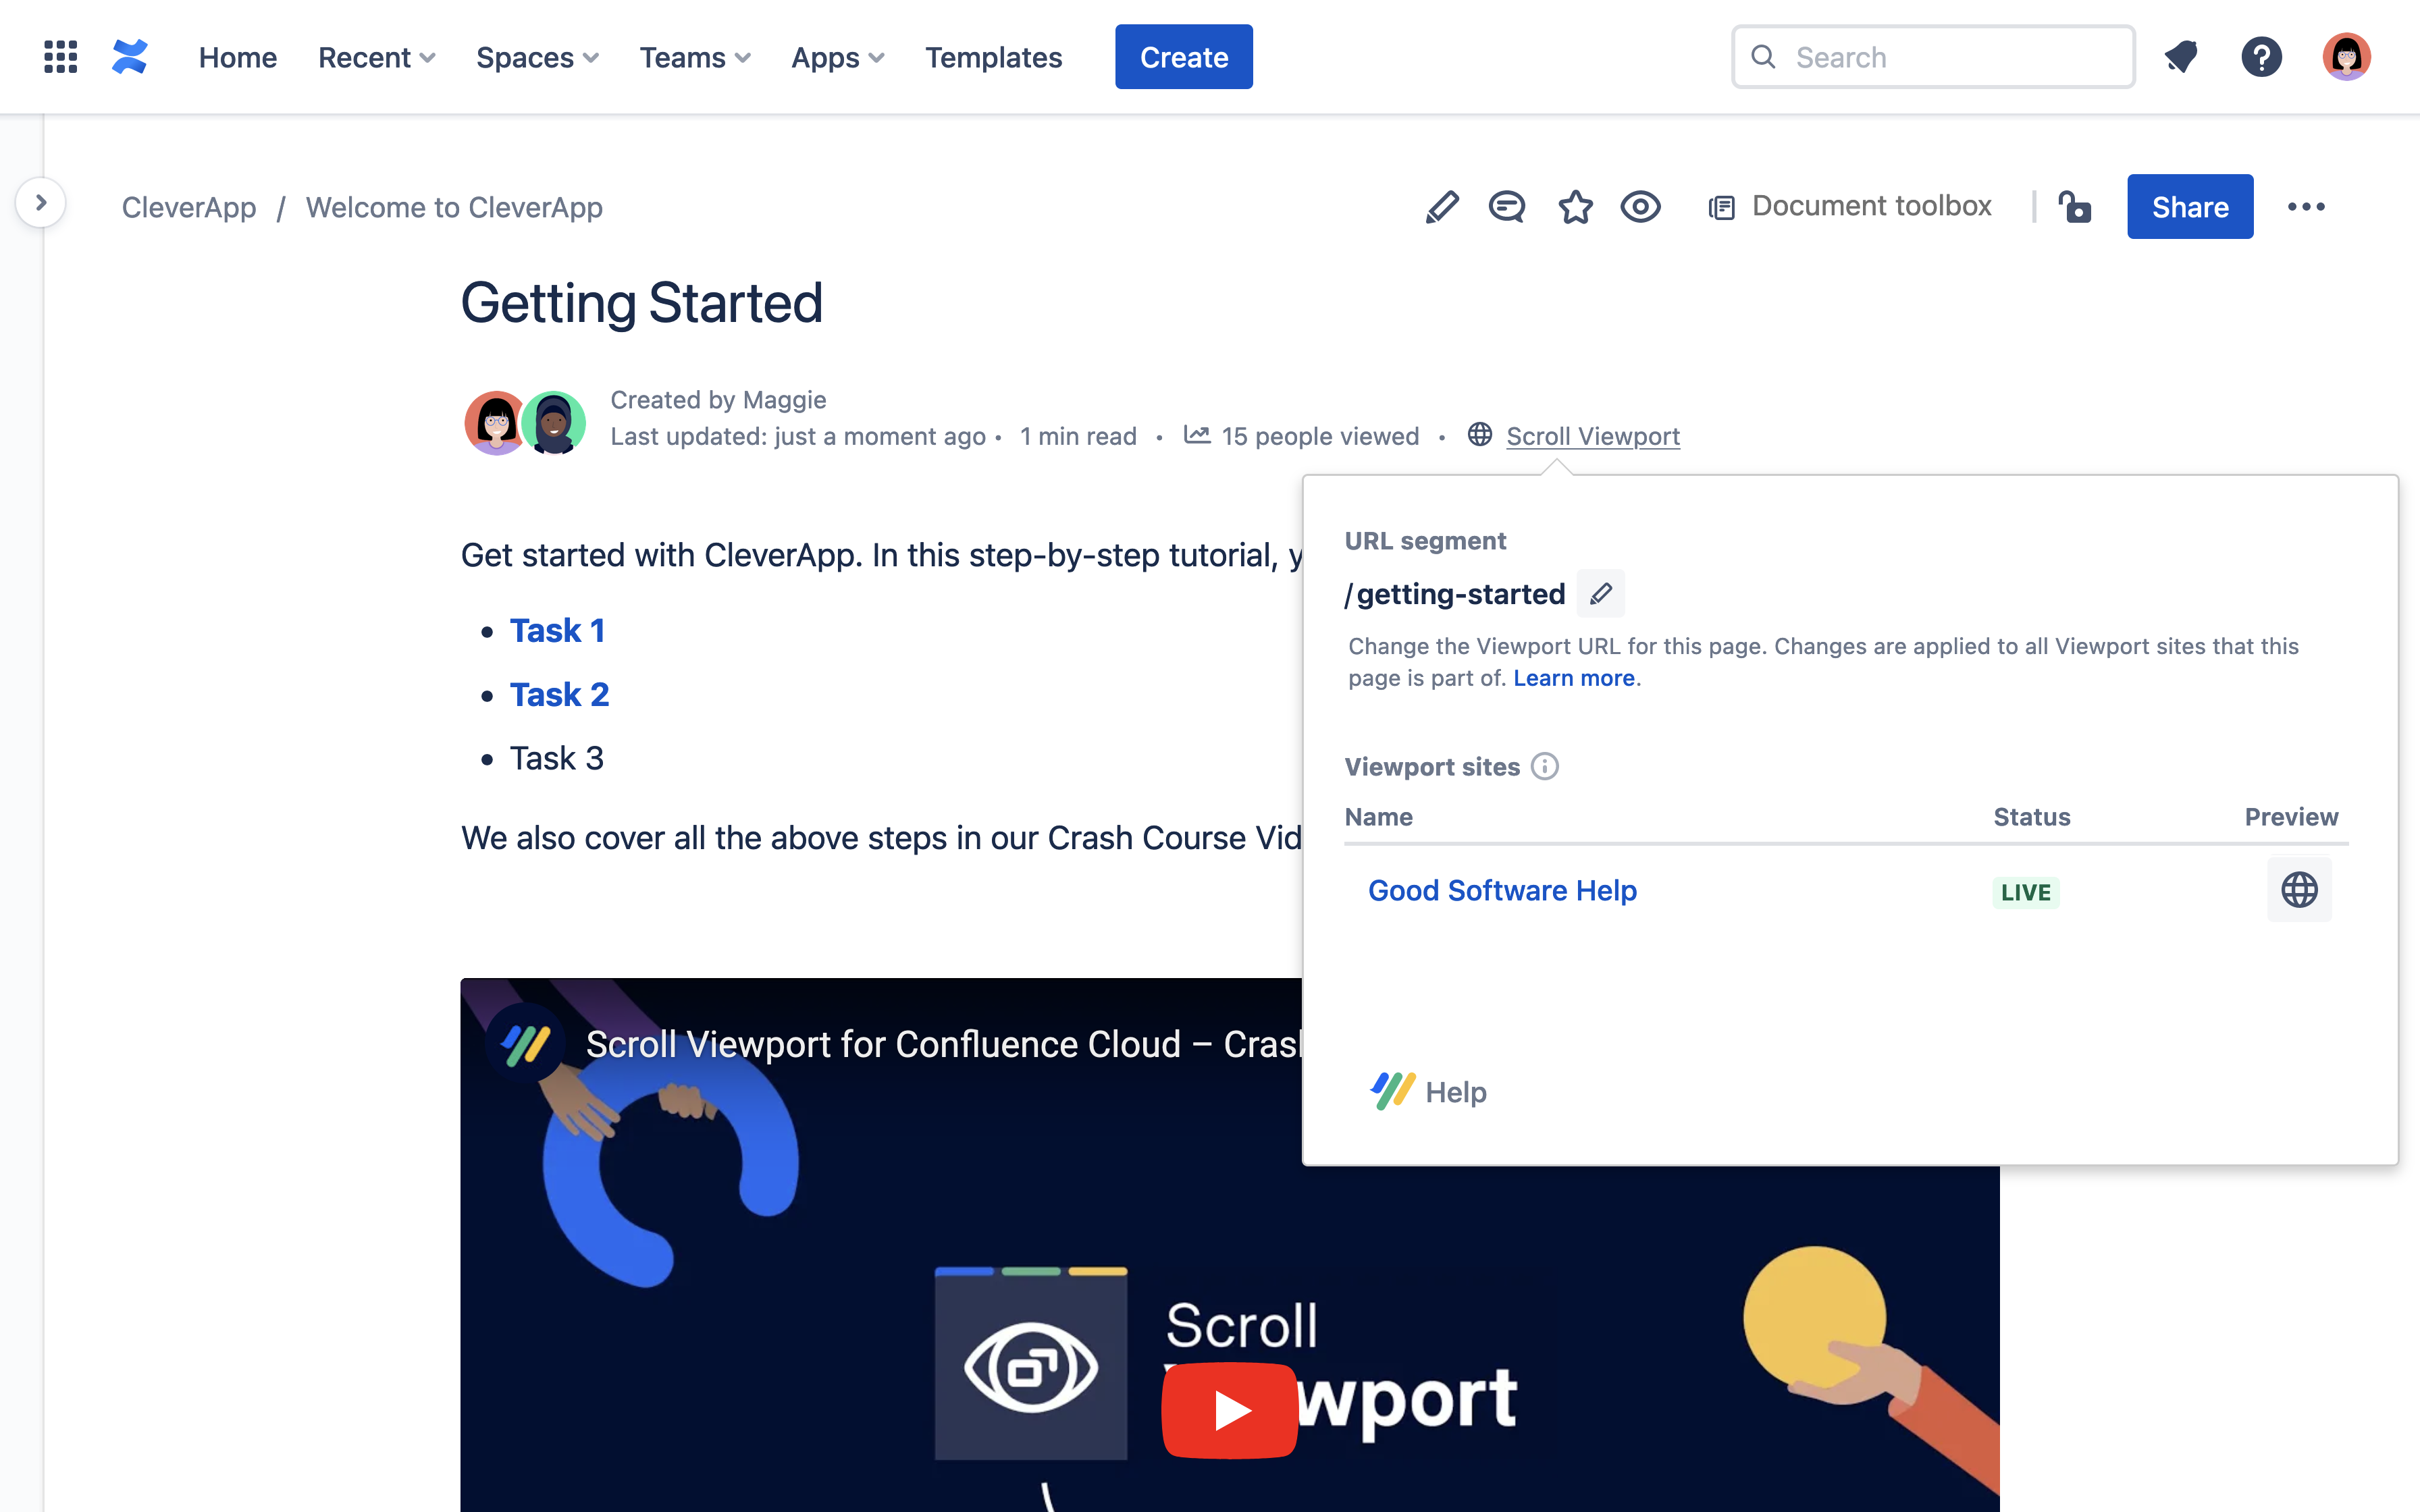
Task: Click the search input field
Action: [x=1932, y=56]
